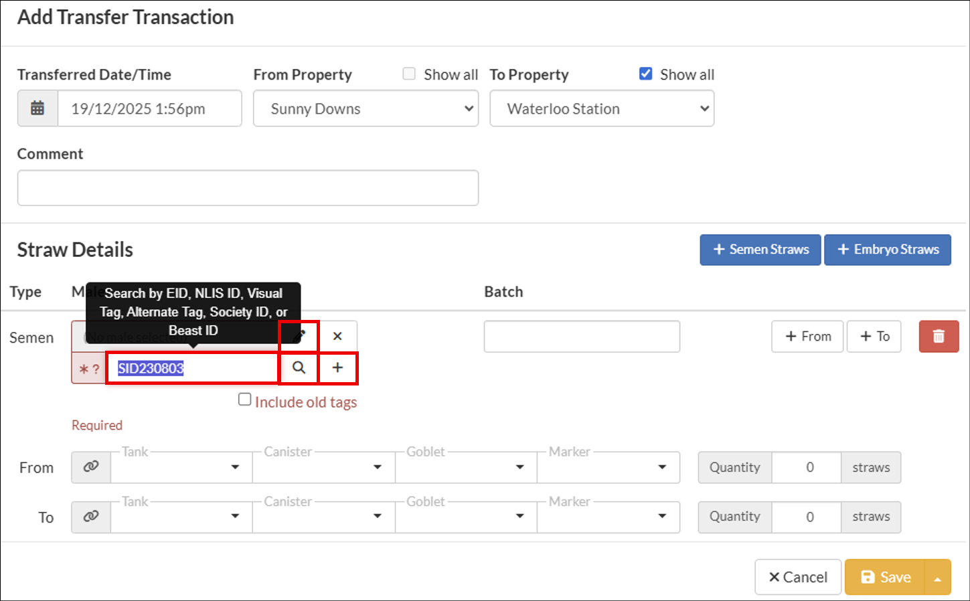The image size is (970, 601).
Task: Click the Semen Straws button
Action: coord(760,250)
